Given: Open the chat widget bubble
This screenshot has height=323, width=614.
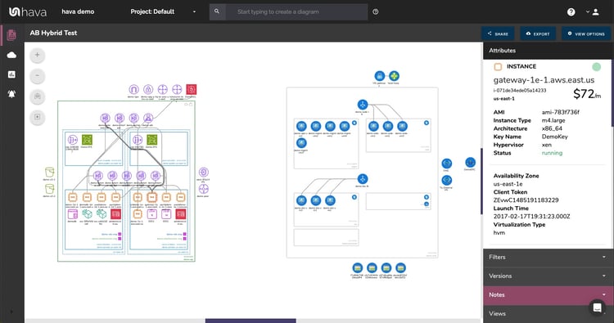Looking at the screenshot, I should (597, 307).
